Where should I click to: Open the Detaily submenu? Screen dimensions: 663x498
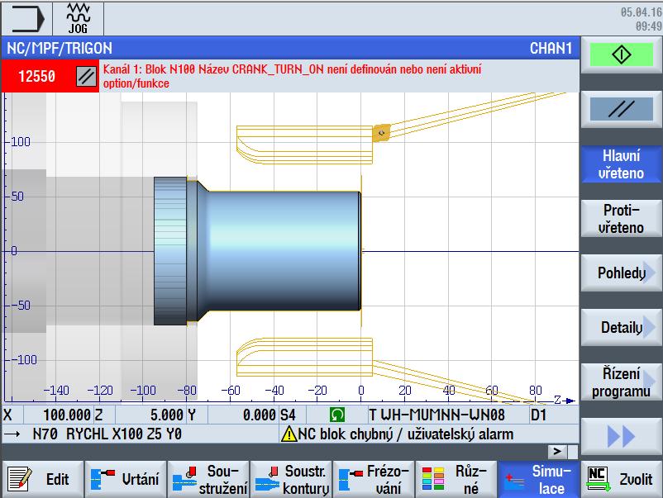pyautogui.click(x=621, y=327)
